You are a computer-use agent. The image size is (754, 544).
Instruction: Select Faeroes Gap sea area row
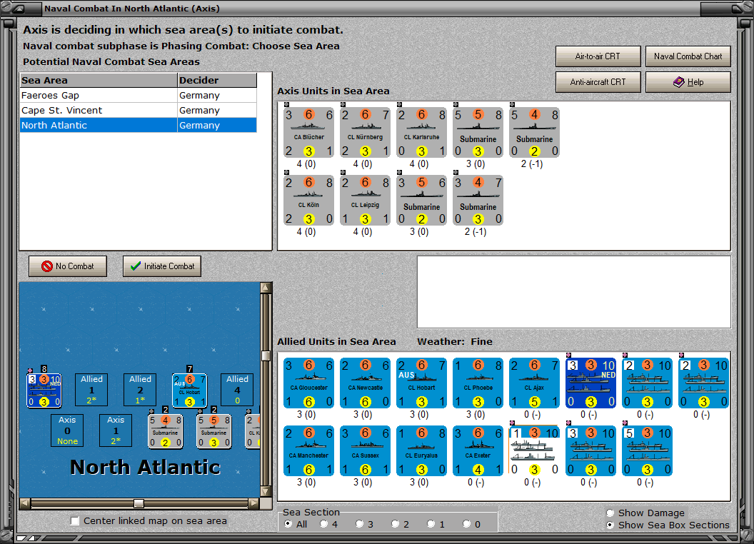click(x=138, y=95)
